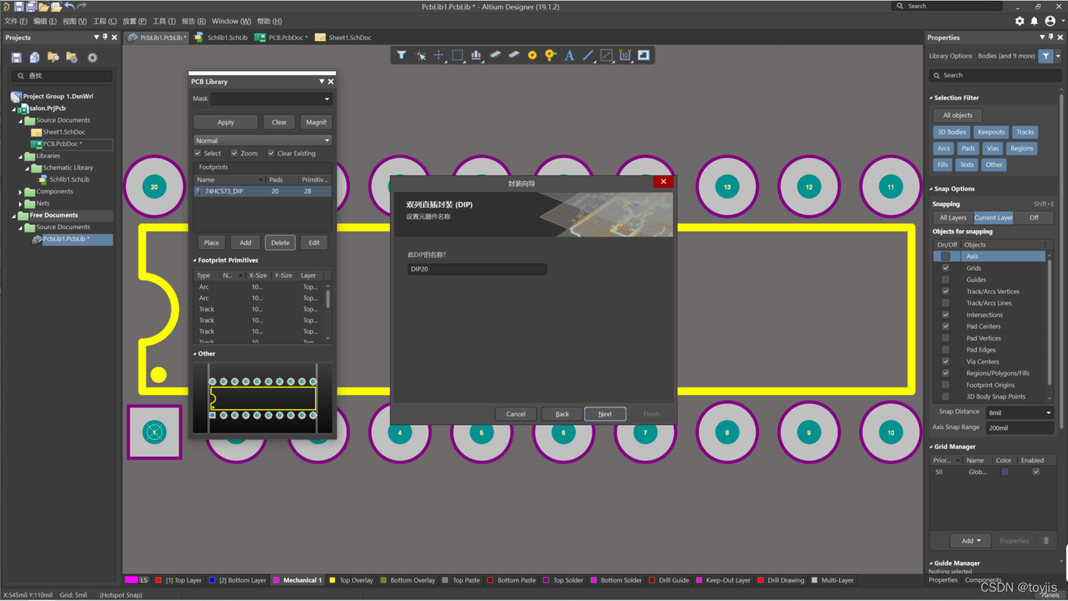
Task: Click the open folder icon in the title bar
Action: (44, 6)
